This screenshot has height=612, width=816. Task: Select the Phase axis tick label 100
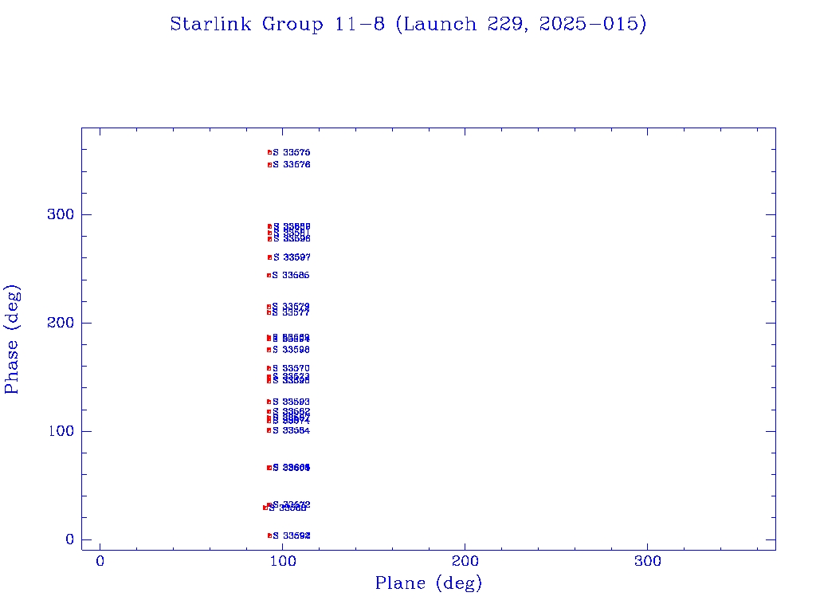[x=61, y=431]
